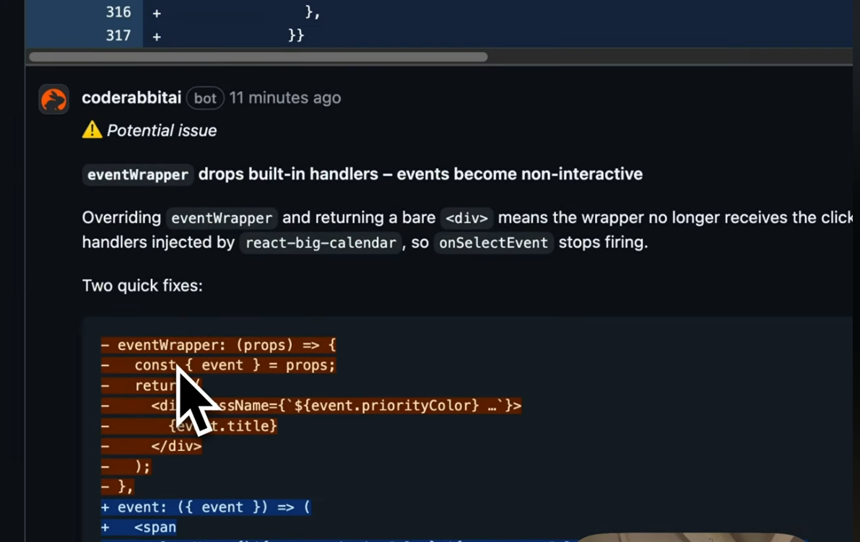Click the coderabbitai bot avatar icon
This screenshot has height=542, width=860.
click(x=53, y=99)
